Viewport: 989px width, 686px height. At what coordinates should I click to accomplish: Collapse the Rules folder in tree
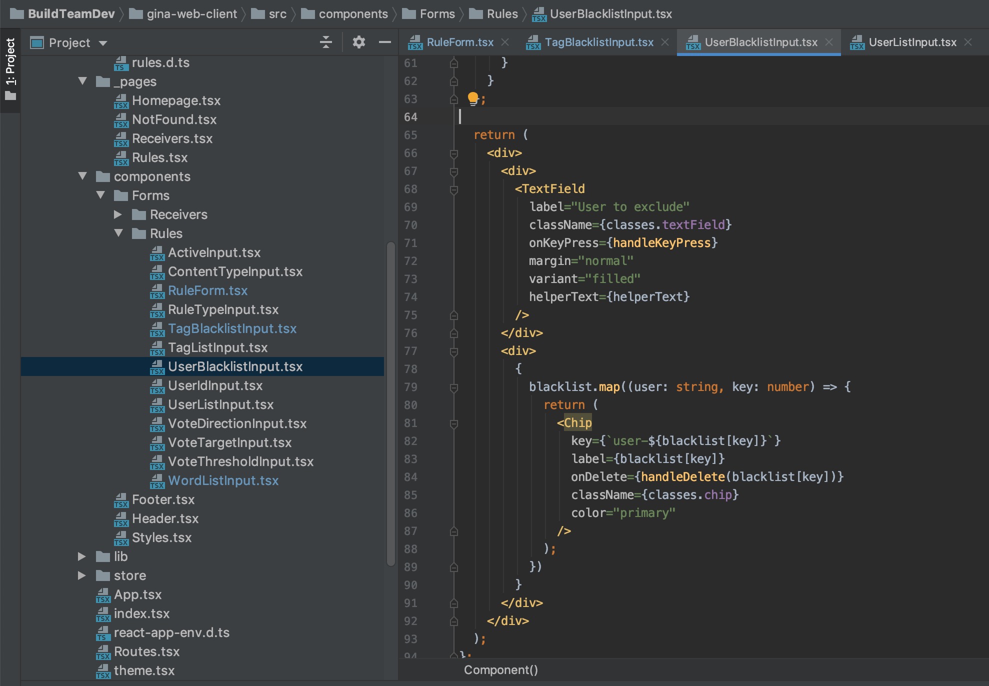[x=118, y=233]
